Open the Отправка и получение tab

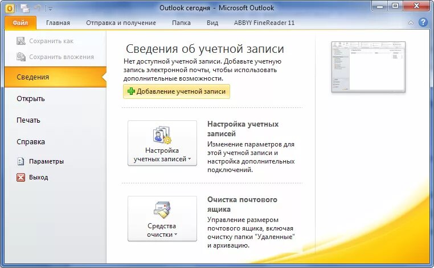click(x=121, y=23)
